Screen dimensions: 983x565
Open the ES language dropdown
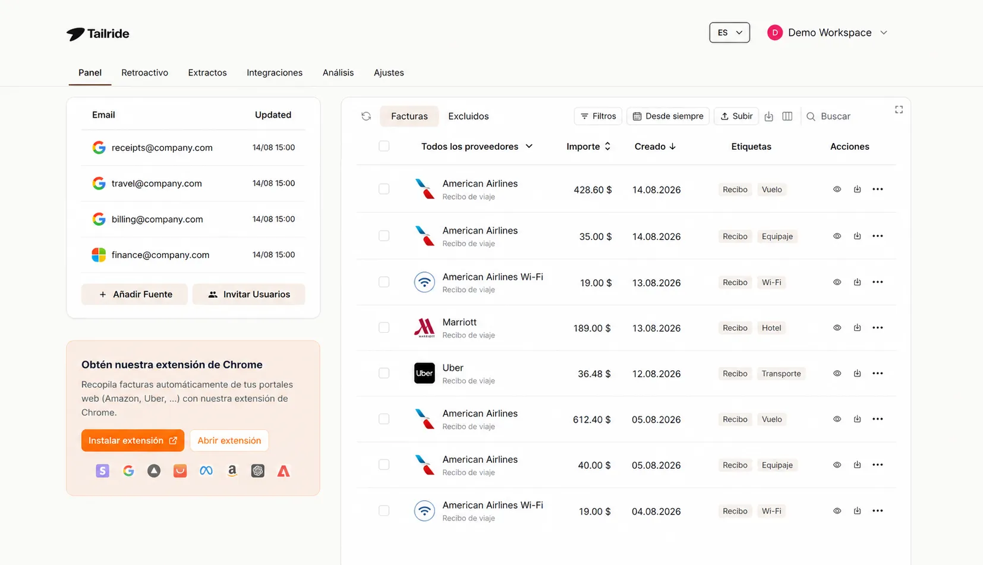729,33
